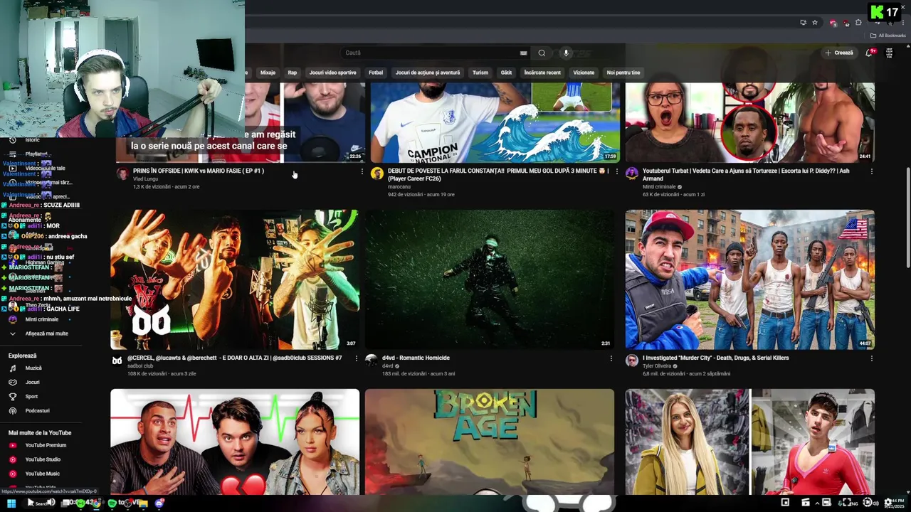
Task: Open Sport in the Explorează sidebar
Action: click(31, 397)
